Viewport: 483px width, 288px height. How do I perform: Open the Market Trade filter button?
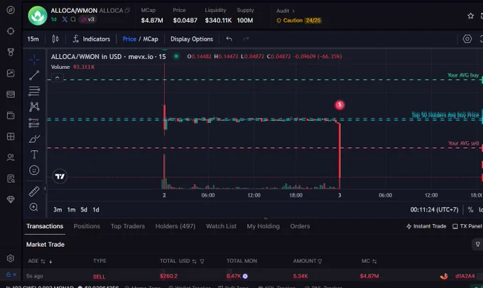477,245
